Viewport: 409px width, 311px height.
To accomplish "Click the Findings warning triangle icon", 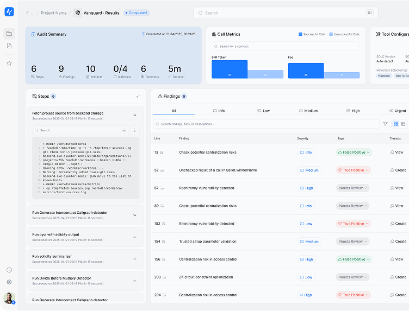I will [160, 96].
